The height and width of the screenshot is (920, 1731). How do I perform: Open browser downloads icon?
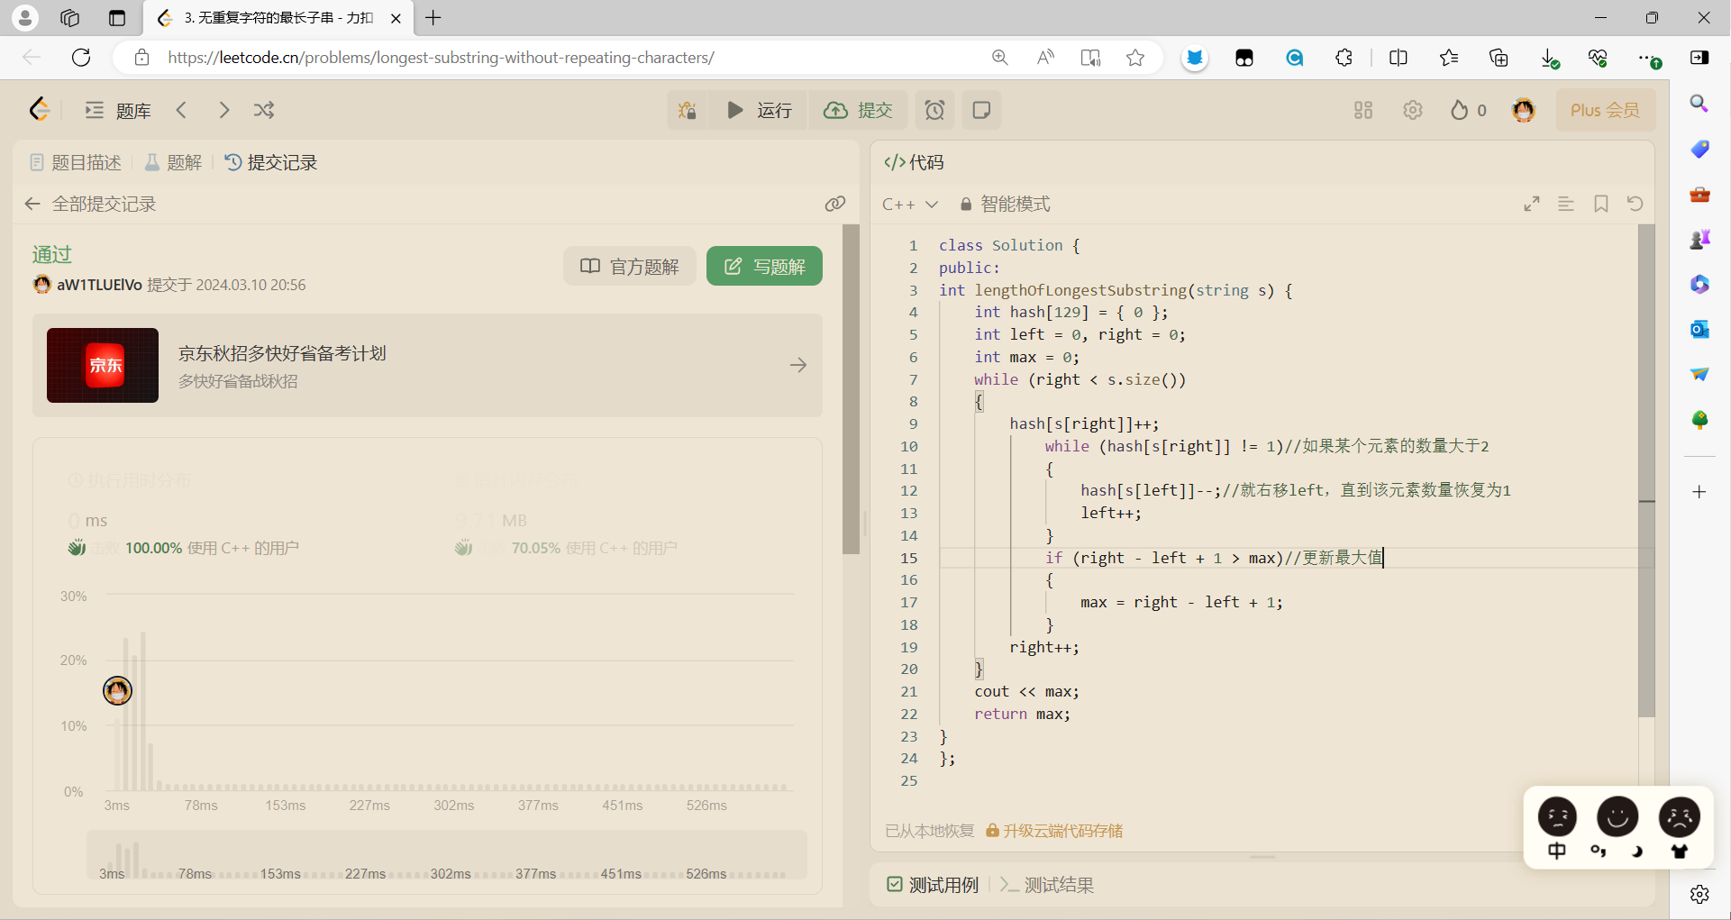(1549, 58)
